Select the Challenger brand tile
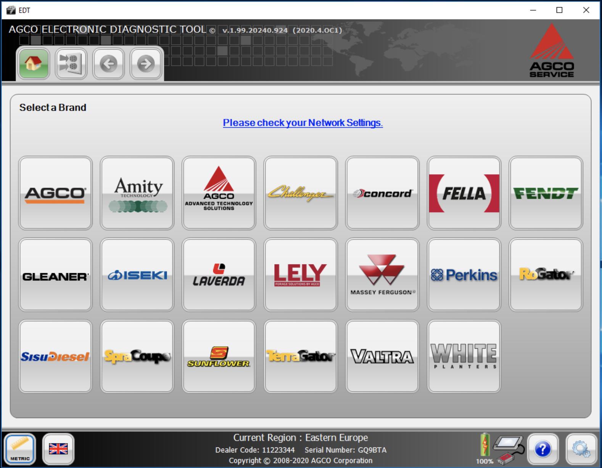Screen dimensions: 602x468 [301, 193]
